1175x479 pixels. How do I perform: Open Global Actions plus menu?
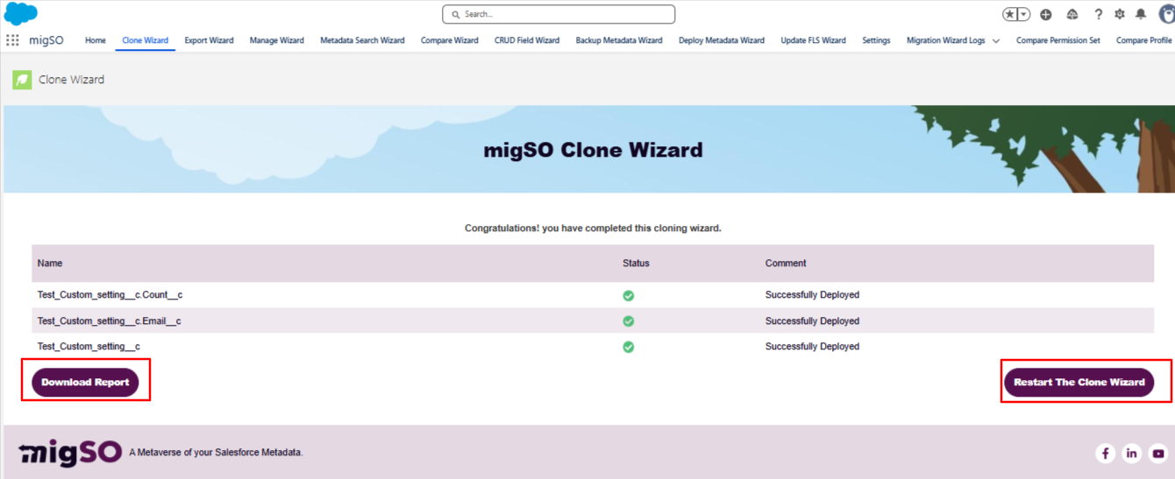[x=1046, y=14]
